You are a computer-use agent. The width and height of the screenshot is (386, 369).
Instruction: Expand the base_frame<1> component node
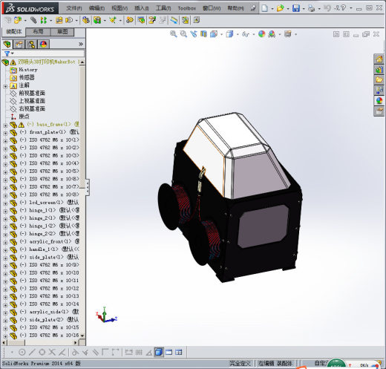(5, 125)
